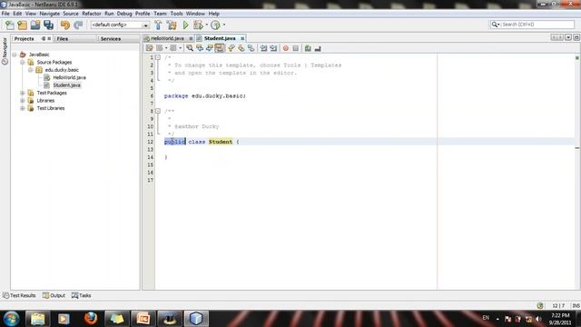Open the Team menu
The image size is (581, 327).
point(160,14)
